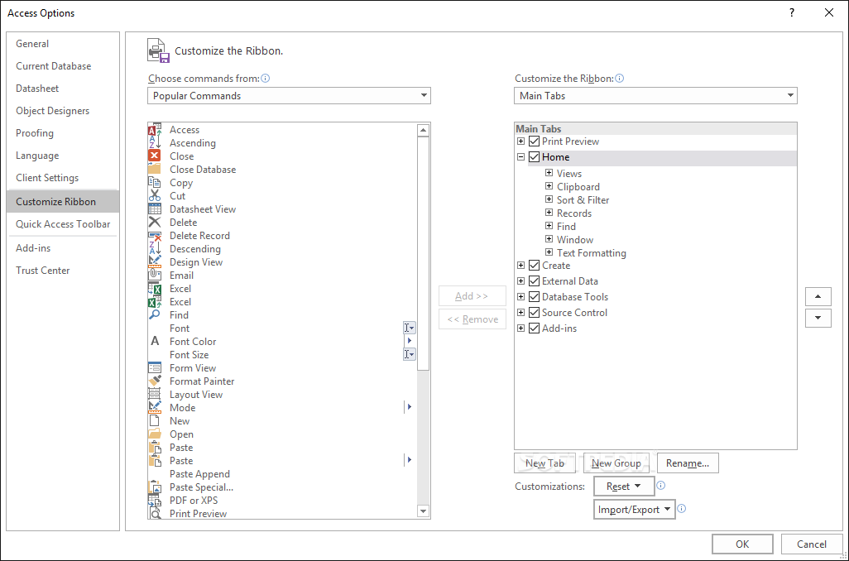Click the Delete Record command icon
The height and width of the screenshot is (561, 849).
155,236
